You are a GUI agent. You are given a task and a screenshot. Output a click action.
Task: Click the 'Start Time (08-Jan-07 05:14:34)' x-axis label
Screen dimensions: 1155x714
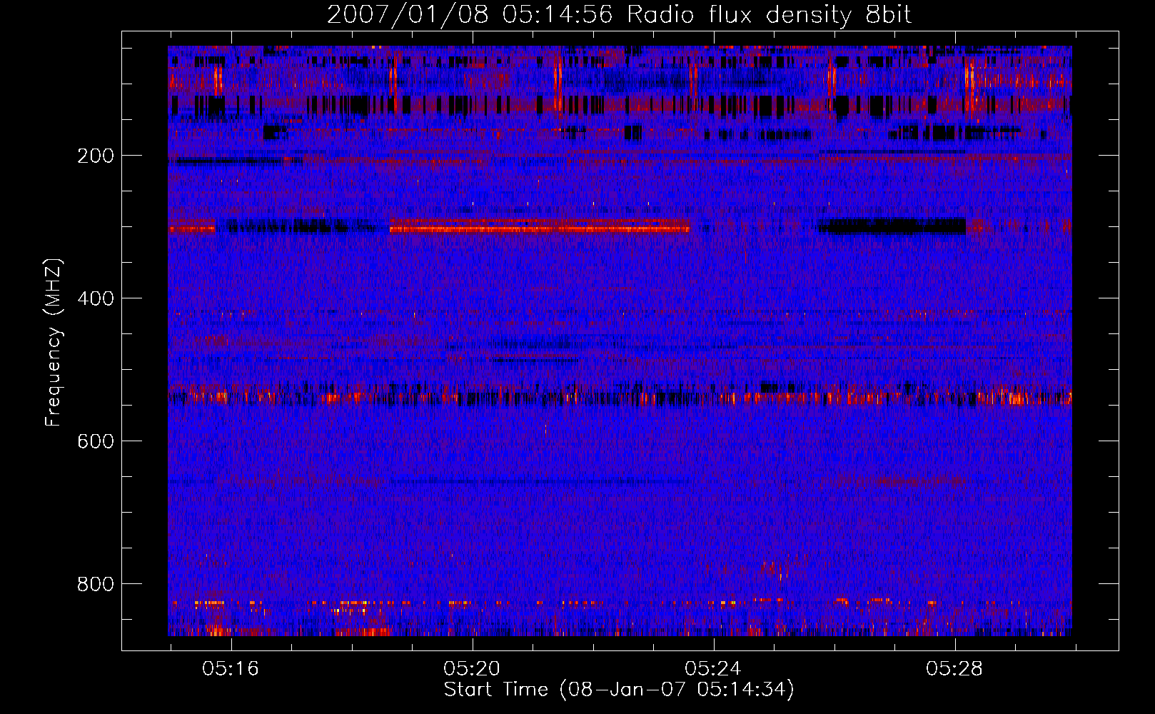[619, 690]
